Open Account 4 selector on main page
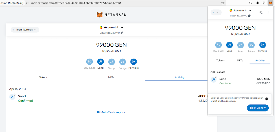275x132 pixels. click(111, 27)
